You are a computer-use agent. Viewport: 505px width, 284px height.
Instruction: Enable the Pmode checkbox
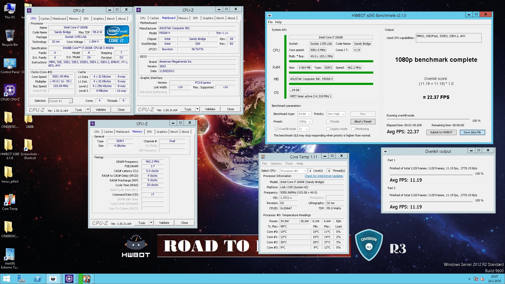[328, 121]
